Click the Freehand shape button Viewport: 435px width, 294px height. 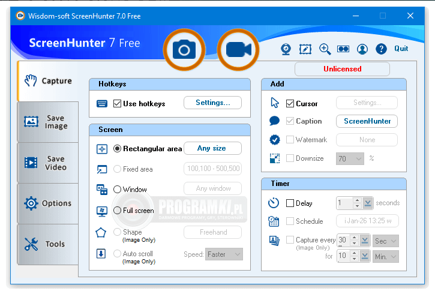point(213,232)
